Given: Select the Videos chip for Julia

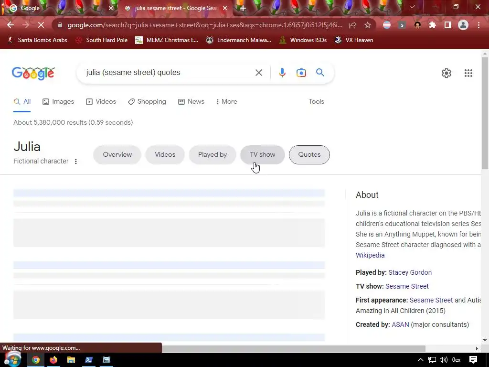Looking at the screenshot, I should pyautogui.click(x=165, y=154).
